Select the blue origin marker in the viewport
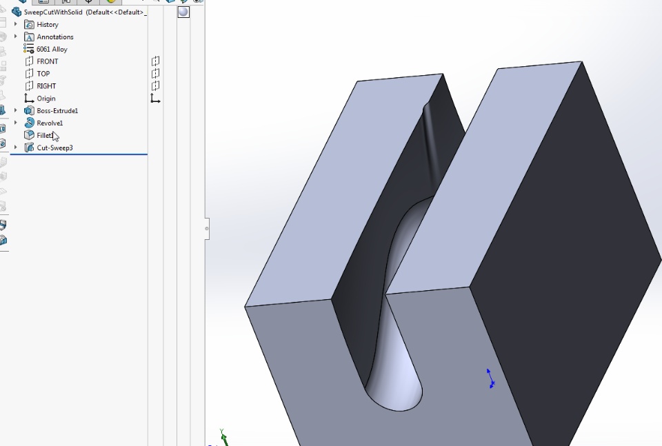This screenshot has width=662, height=446. pos(490,378)
